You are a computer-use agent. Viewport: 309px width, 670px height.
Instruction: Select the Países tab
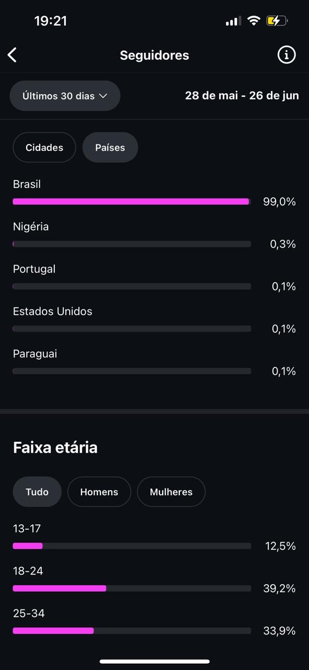tap(110, 148)
